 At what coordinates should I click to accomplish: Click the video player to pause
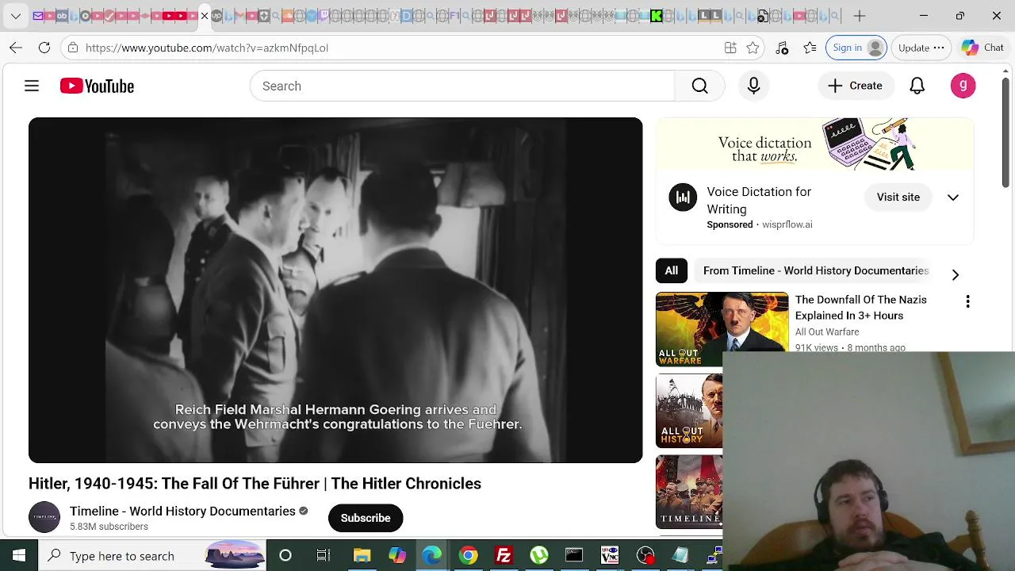335,290
